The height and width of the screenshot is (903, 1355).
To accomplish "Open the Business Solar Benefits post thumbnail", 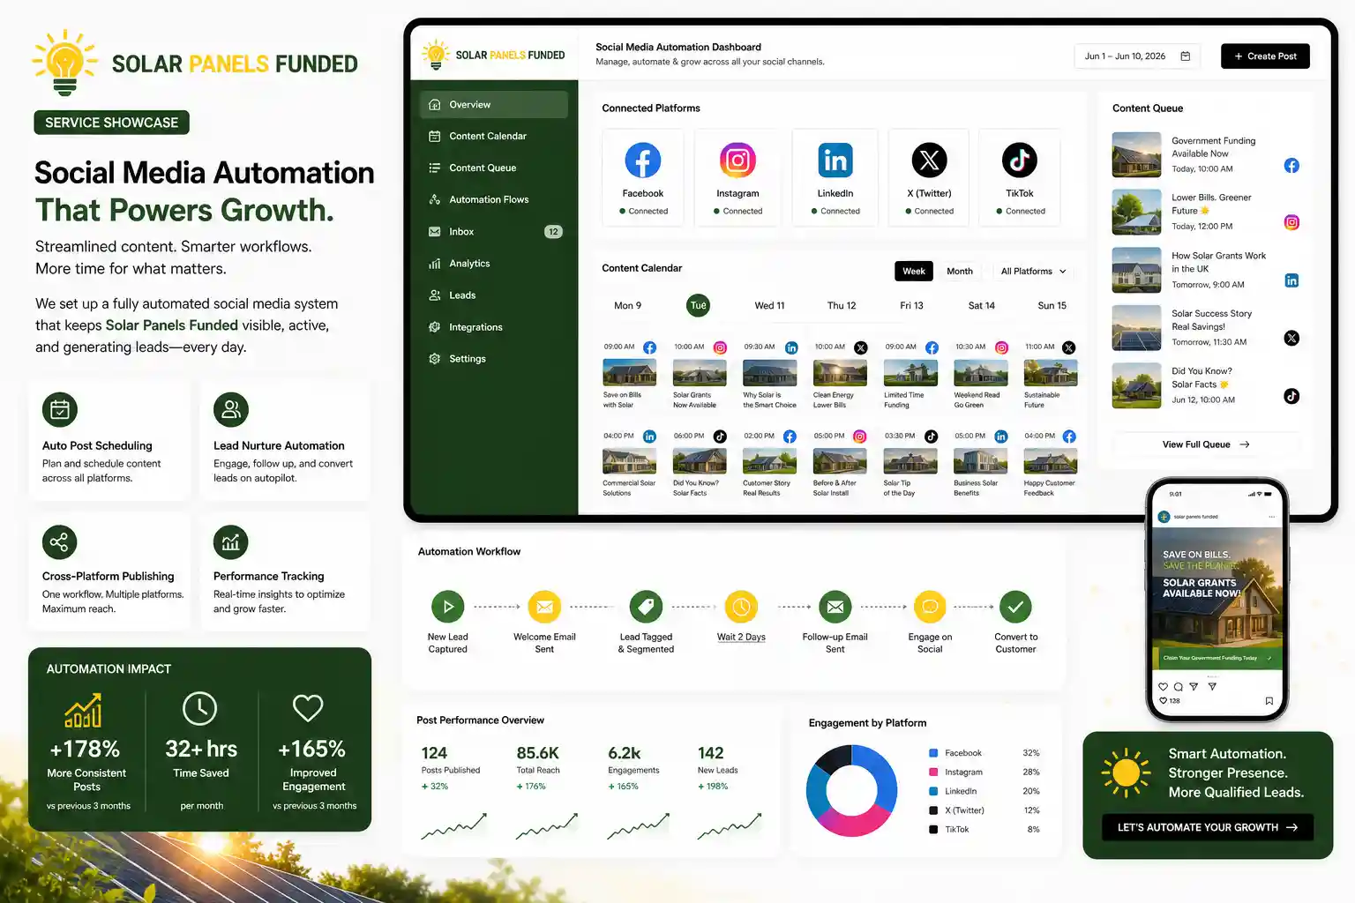I will point(980,461).
